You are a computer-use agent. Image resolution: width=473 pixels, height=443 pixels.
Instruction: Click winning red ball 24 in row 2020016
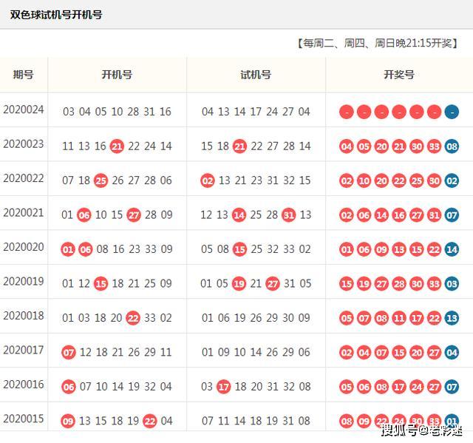[x=417, y=388]
